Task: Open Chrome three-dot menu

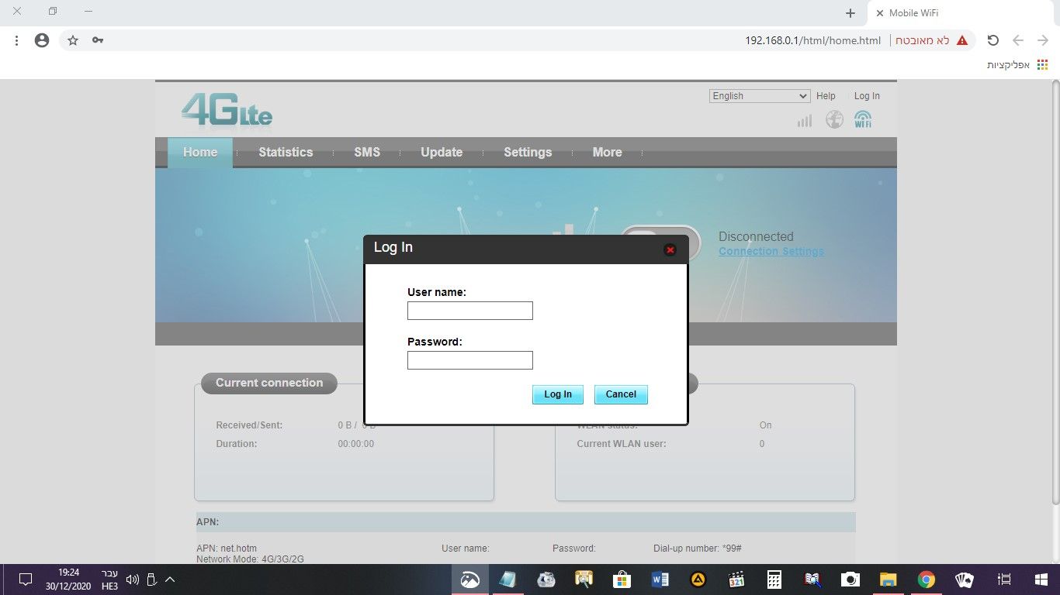Action: click(x=17, y=40)
